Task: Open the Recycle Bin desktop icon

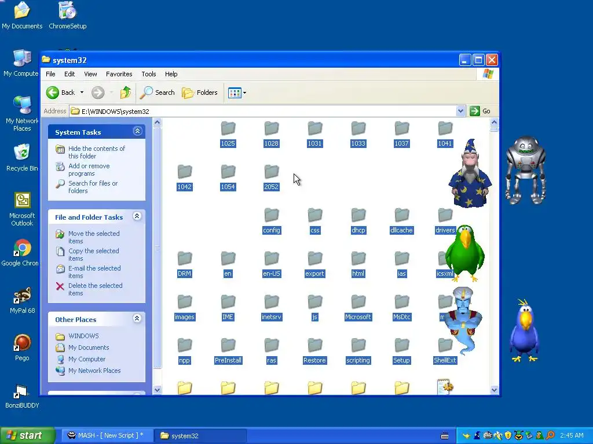Action: coord(22,158)
